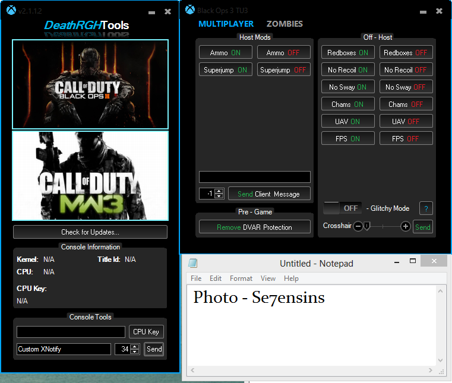Screen dimensions: 452x383
Task: Turn Ammo ON in Host Mods
Action: coord(226,52)
